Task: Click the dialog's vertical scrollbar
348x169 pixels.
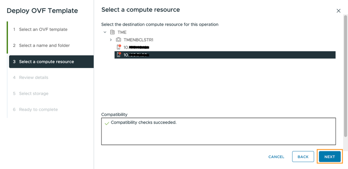Action: 345,77
